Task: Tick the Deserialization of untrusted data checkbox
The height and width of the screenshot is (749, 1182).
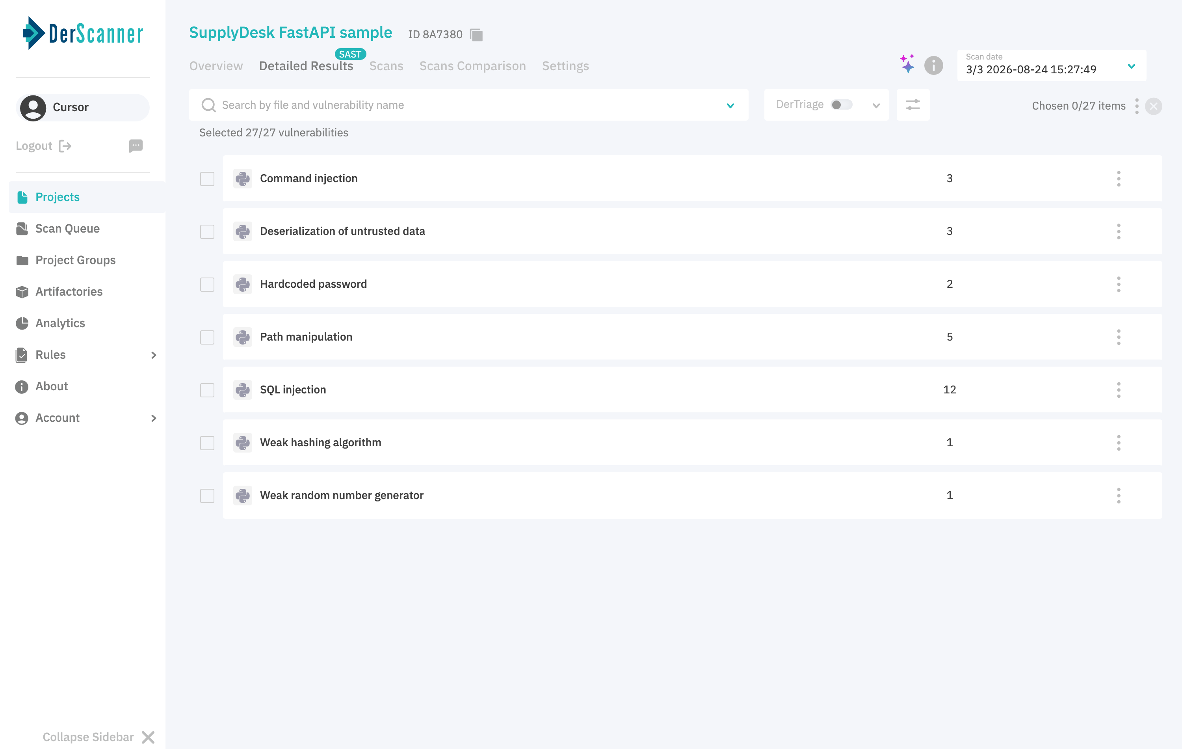Action: pos(207,231)
